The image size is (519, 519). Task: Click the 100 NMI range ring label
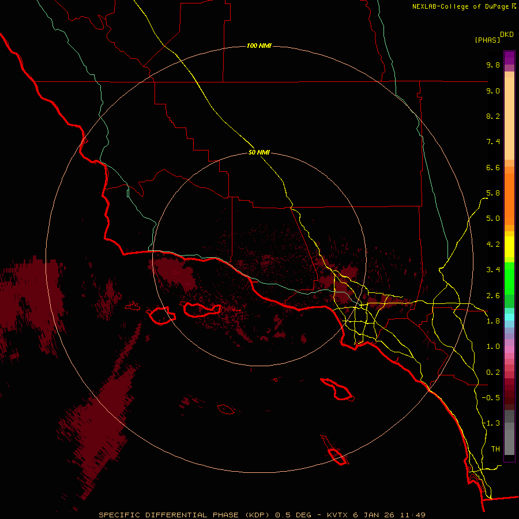(x=259, y=46)
